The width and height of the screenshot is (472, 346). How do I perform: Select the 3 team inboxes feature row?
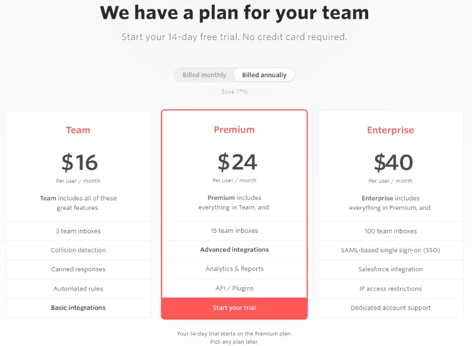click(x=77, y=230)
